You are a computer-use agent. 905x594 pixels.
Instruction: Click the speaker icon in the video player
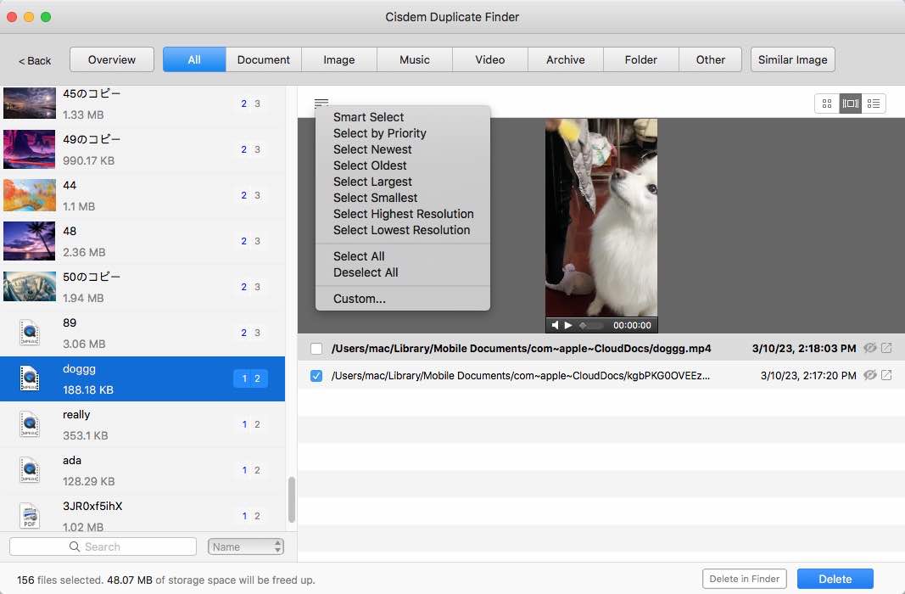[555, 324]
